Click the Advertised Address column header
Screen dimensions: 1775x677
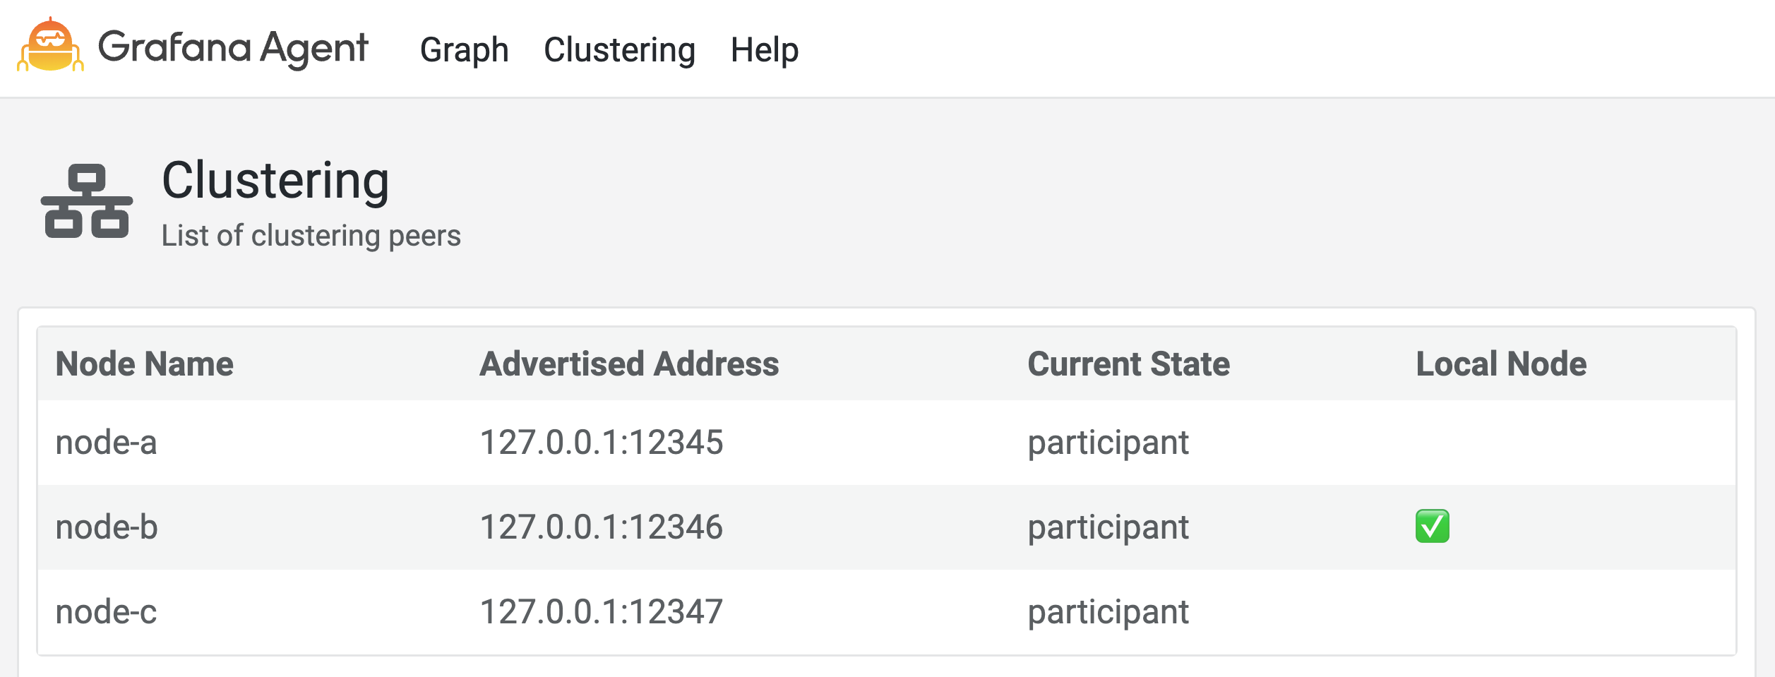[629, 364]
